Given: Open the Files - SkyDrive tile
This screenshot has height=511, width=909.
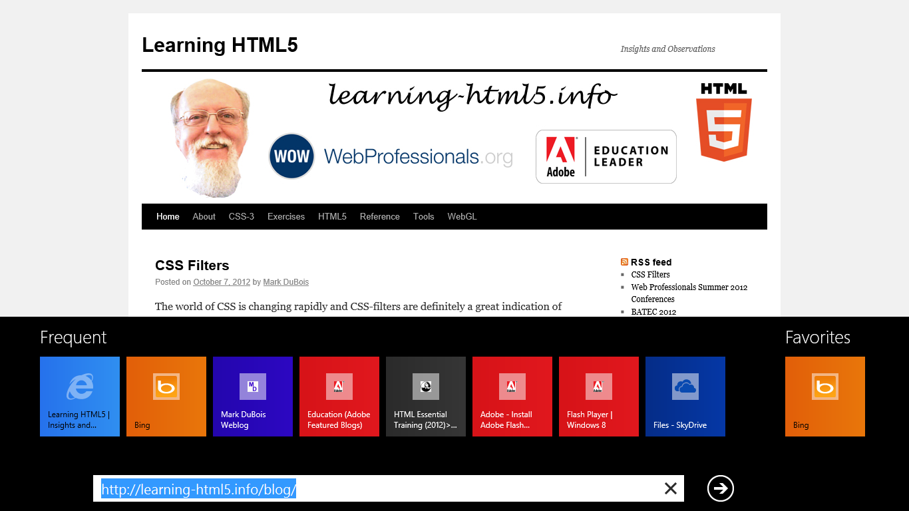Looking at the screenshot, I should [685, 397].
